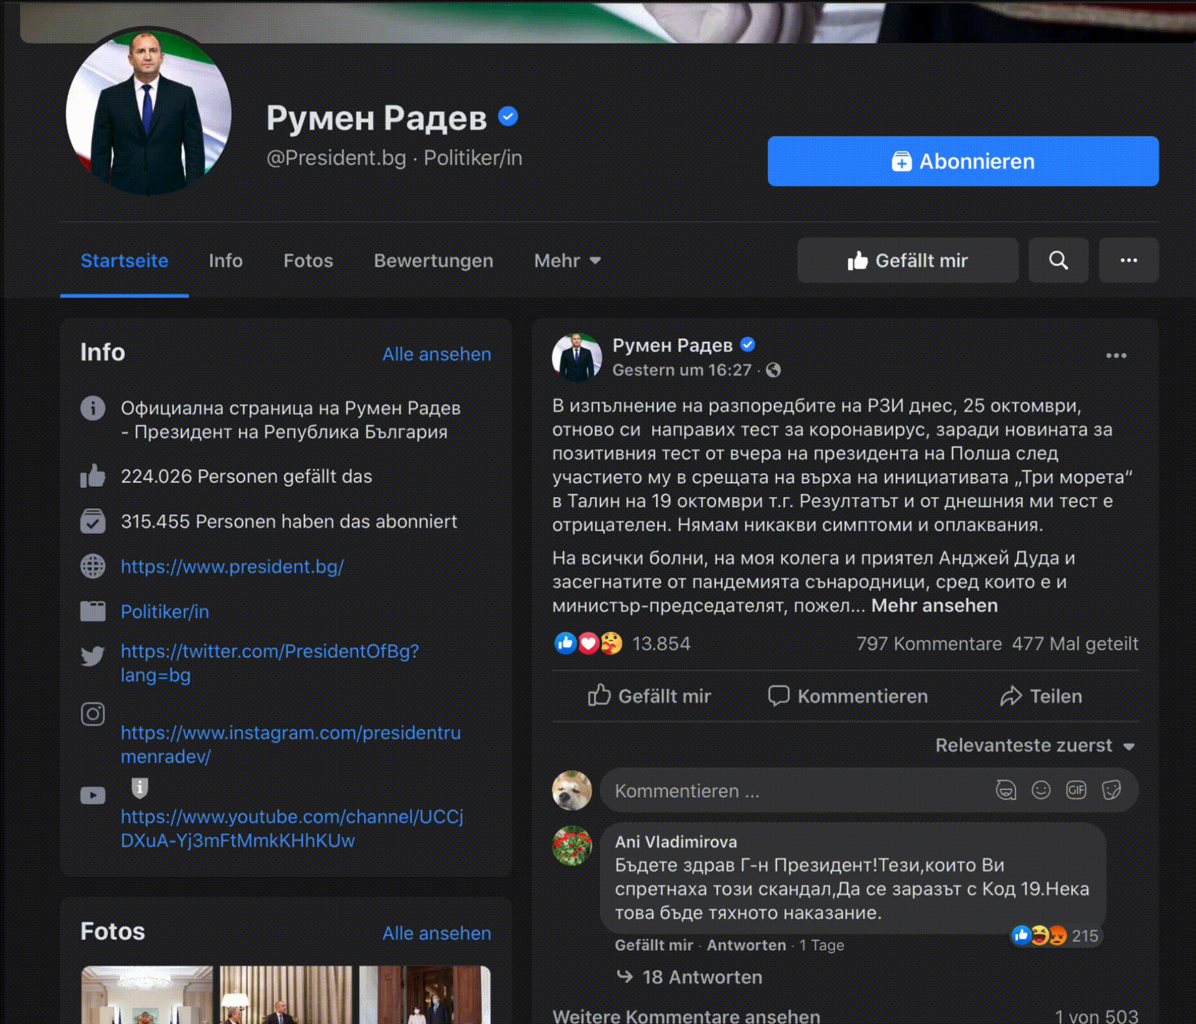Open the post's three-dots options menu
Image resolution: width=1196 pixels, height=1024 pixels.
[x=1116, y=356]
